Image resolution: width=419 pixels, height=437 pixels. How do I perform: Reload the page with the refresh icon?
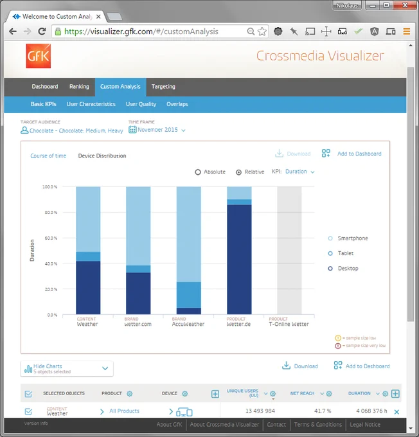coord(42,31)
